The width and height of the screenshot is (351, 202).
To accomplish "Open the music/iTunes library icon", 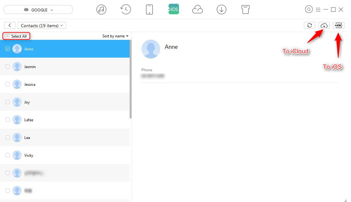I will coord(101,9).
